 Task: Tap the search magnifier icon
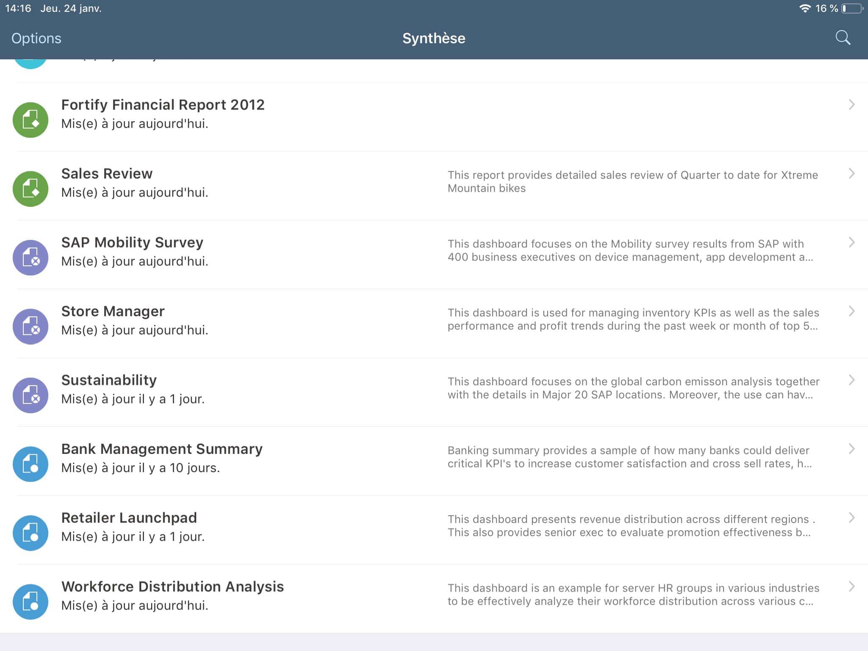tap(843, 38)
